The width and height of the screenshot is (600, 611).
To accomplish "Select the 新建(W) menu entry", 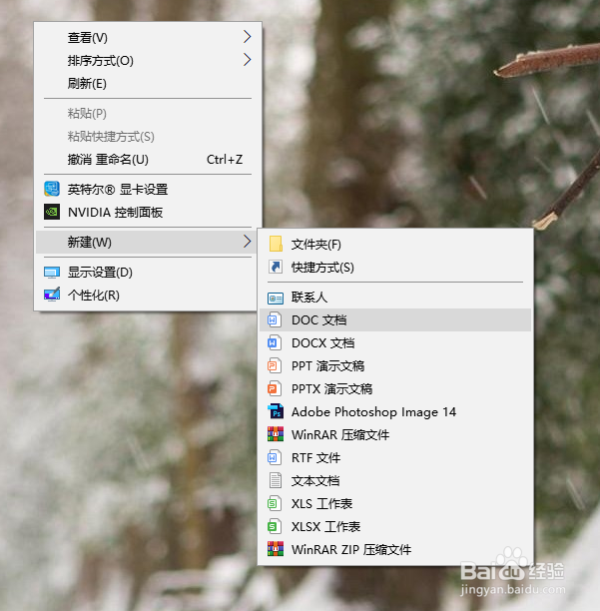I will coord(146,242).
